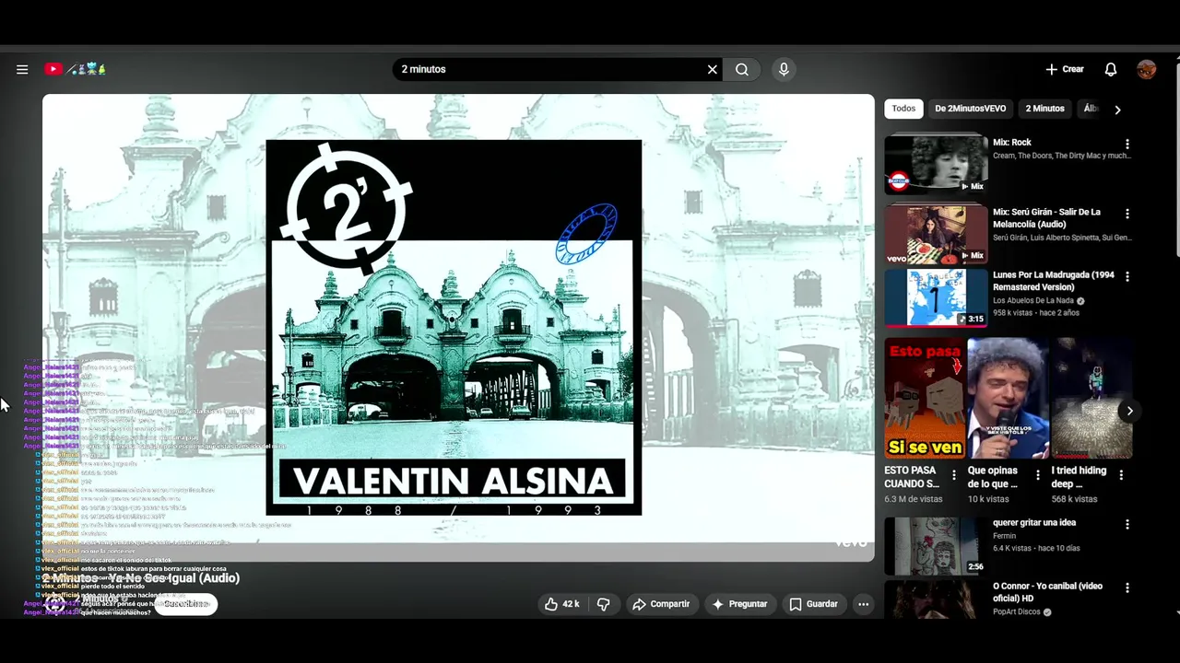
Task: Click 'Lunes Por La Madrugada' title text
Action: (1054, 281)
